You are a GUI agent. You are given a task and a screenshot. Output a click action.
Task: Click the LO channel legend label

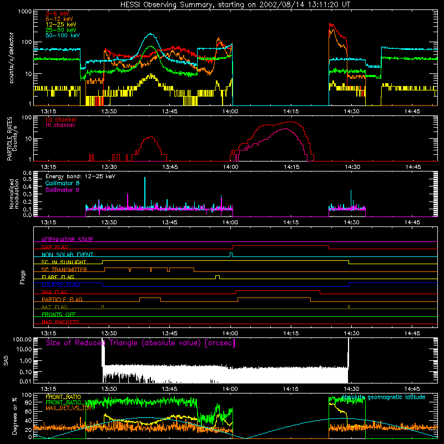pyautogui.click(x=61, y=119)
